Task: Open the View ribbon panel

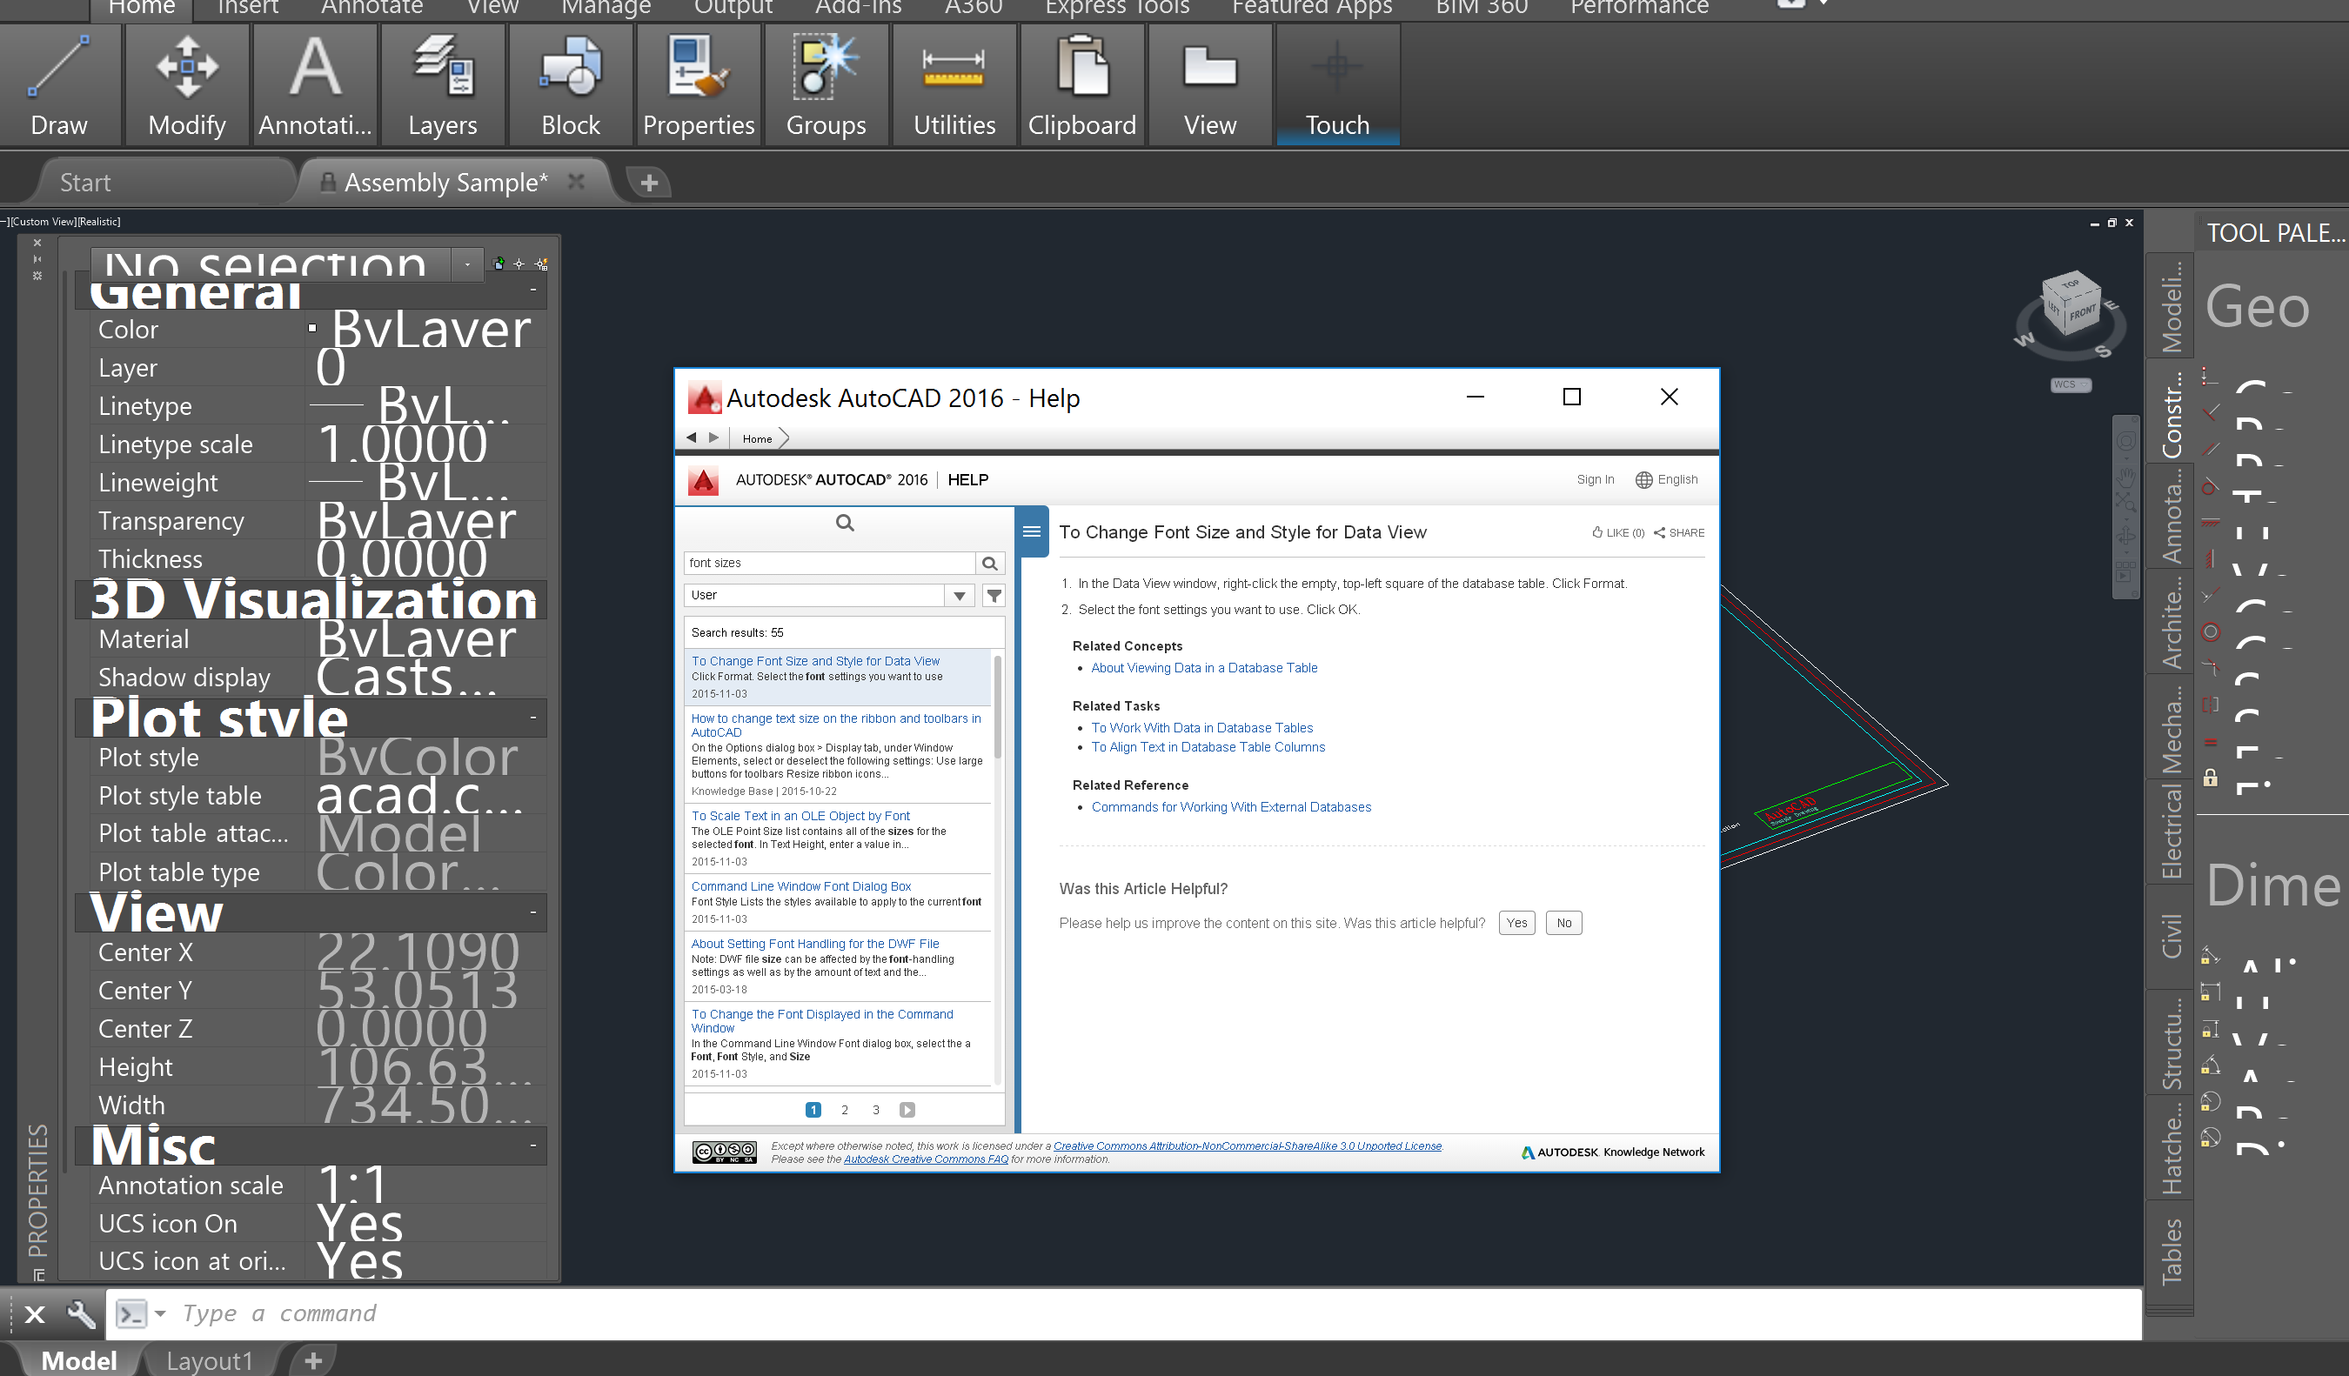Action: (x=1210, y=83)
